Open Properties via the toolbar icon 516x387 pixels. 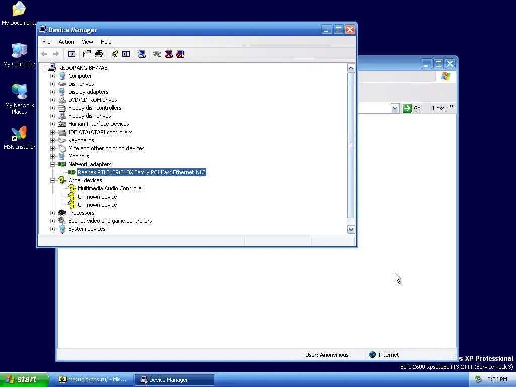coord(87,54)
